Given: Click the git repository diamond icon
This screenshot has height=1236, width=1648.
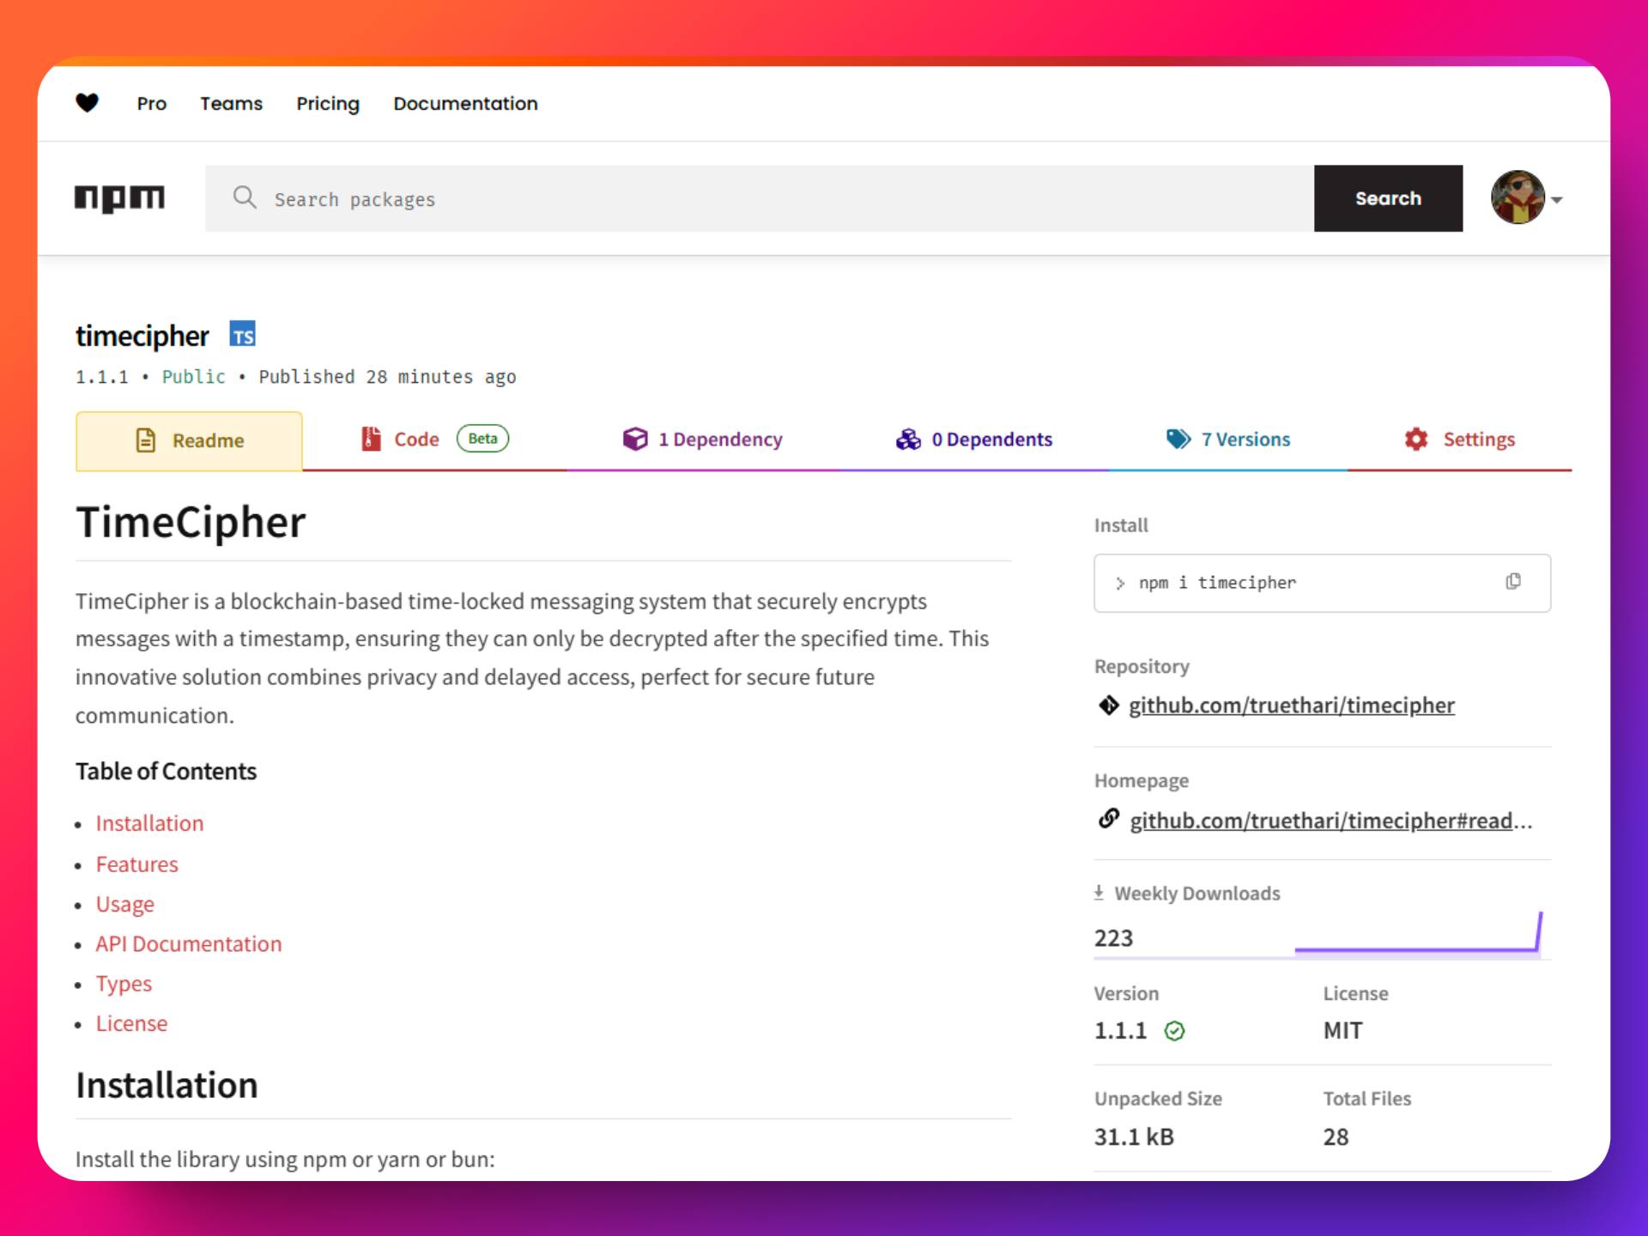Looking at the screenshot, I should (1108, 706).
